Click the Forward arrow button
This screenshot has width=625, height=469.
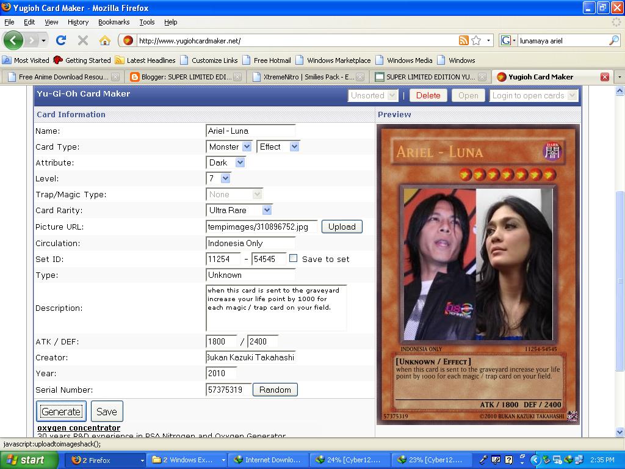31,40
